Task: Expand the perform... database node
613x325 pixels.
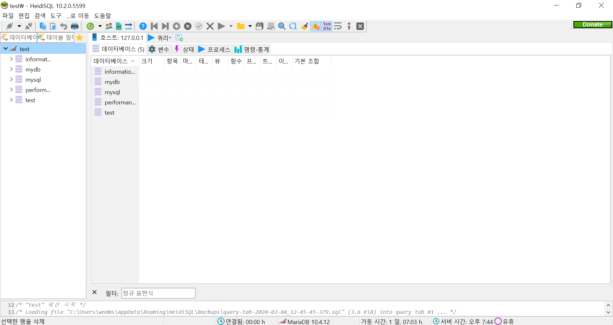Action: (11, 90)
